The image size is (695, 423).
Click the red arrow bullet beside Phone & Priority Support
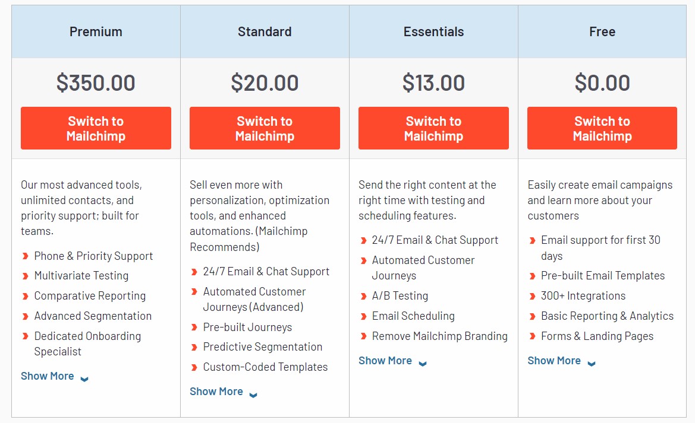tap(27, 256)
